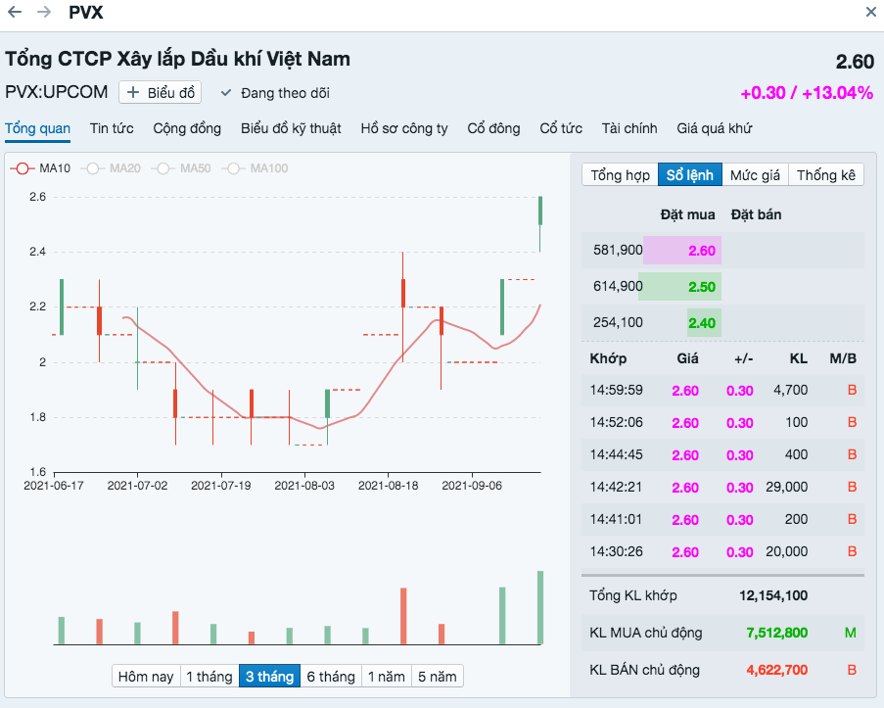
Task: Click the M/B column header
Action: [x=843, y=358]
